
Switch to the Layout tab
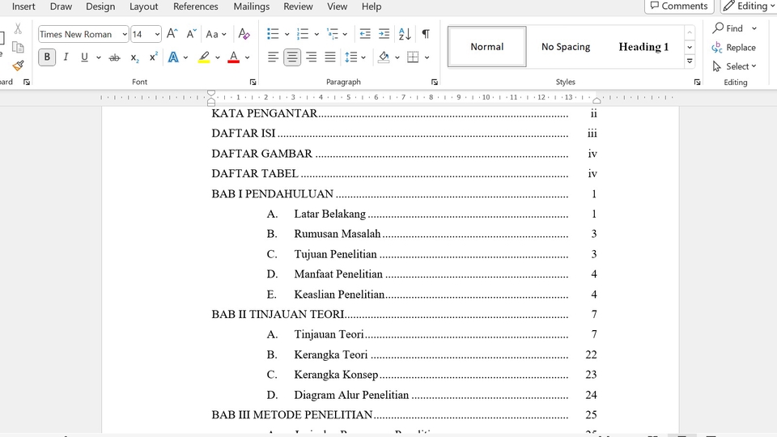click(144, 6)
